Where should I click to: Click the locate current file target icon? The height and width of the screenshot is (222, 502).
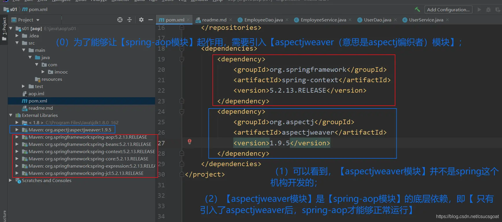(x=120, y=20)
